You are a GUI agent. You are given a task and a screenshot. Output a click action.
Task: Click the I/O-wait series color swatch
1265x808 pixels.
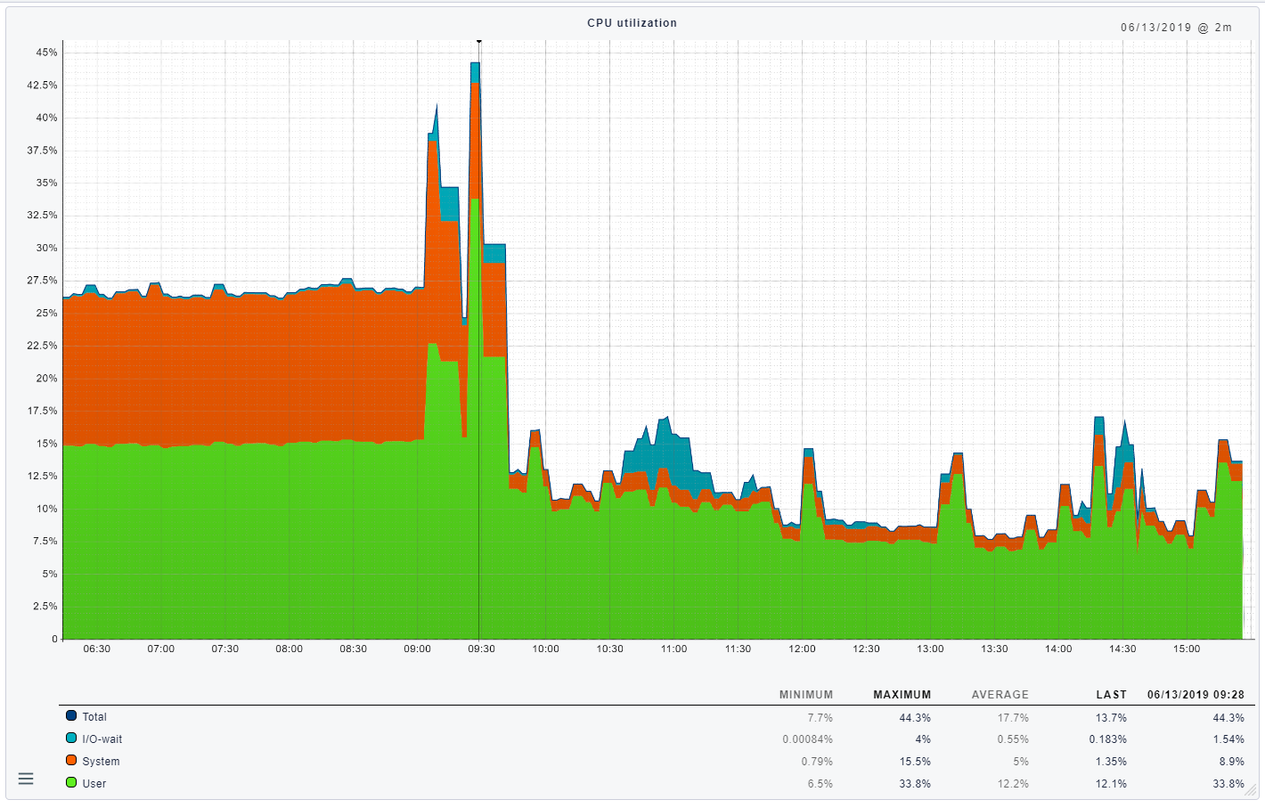click(x=71, y=738)
